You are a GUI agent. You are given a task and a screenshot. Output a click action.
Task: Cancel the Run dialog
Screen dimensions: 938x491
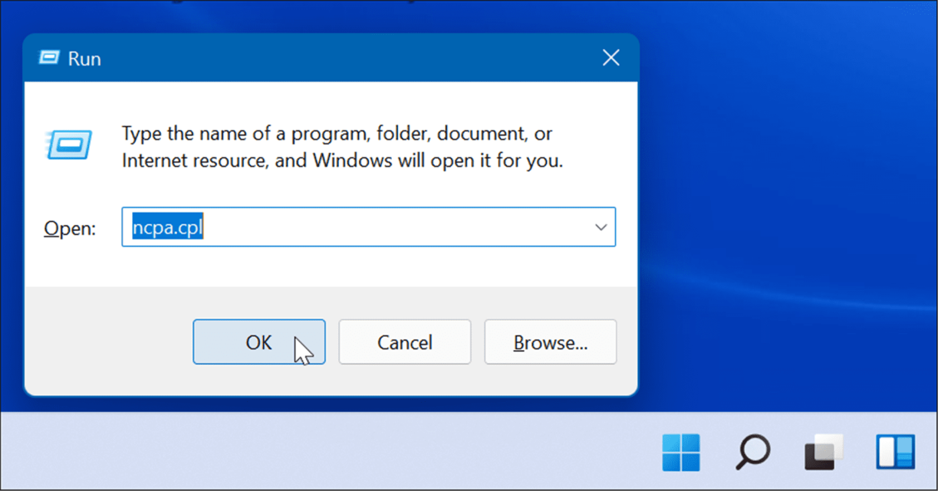(405, 342)
